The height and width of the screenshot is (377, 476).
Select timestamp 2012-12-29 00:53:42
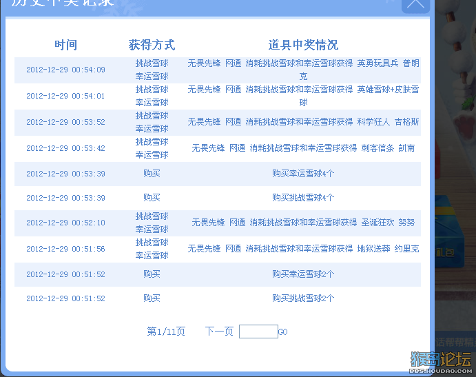pos(65,148)
